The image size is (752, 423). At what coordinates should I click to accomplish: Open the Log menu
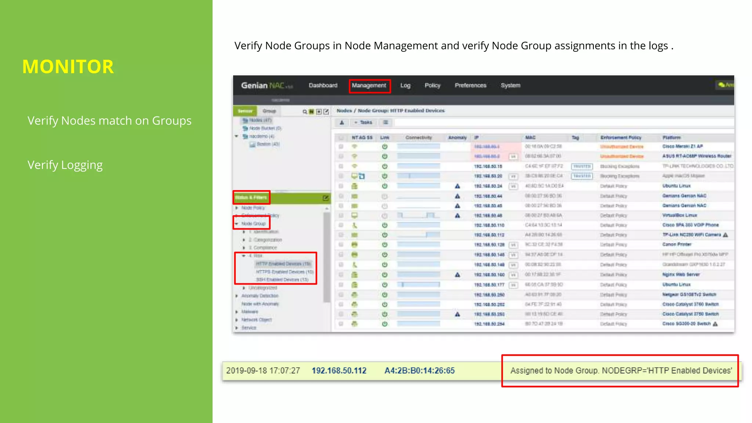point(405,86)
